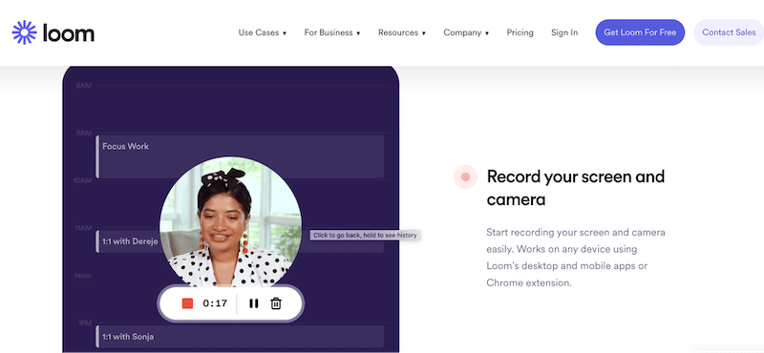Stop recording with the red square
764x353 pixels.
coord(187,303)
